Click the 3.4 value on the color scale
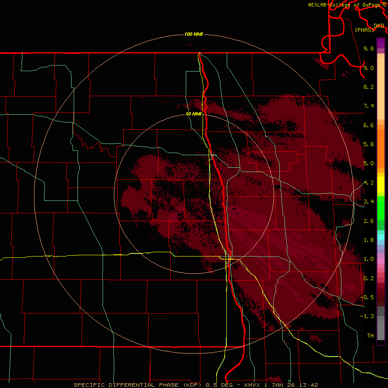Screen dimensions: 388x388 (x=369, y=202)
